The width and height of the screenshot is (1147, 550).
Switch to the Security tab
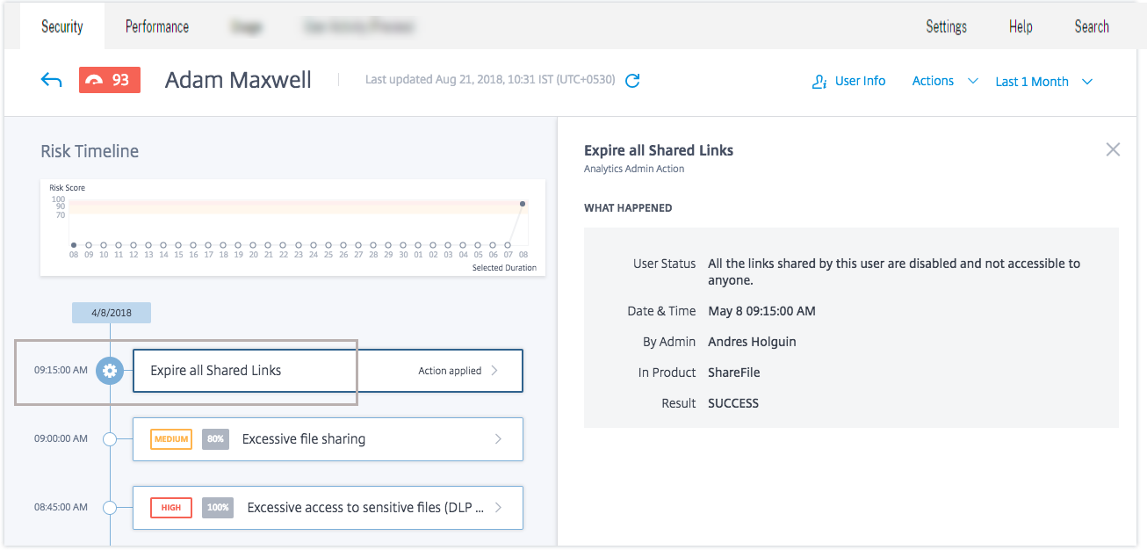coord(62,26)
